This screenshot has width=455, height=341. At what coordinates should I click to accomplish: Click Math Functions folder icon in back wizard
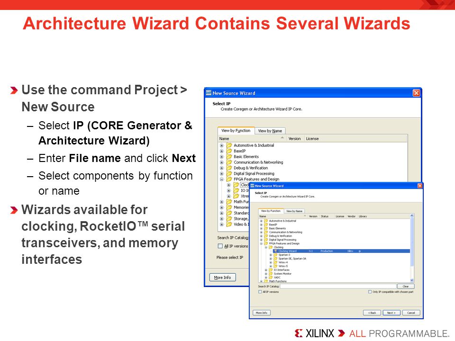tap(229, 202)
